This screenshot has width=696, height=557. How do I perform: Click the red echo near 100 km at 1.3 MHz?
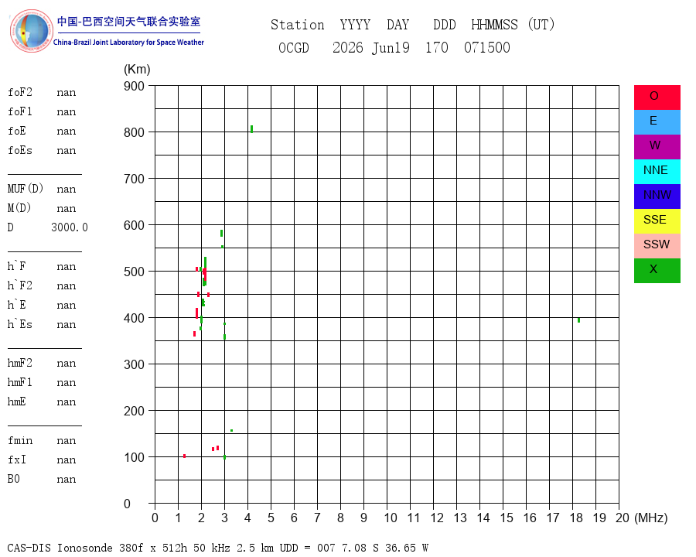coord(184,456)
